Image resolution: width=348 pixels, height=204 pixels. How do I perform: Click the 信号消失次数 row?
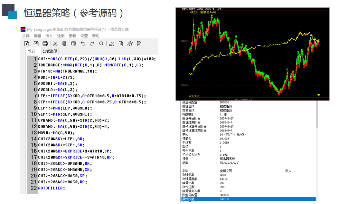click(202, 191)
